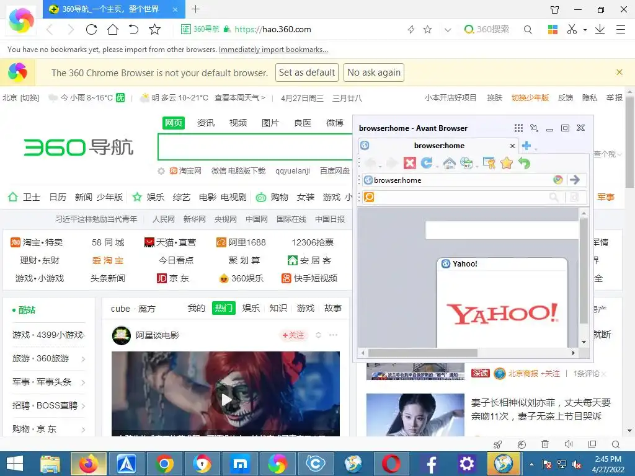Click the trash icon in status bar
The image size is (635, 476).
coord(545,444)
